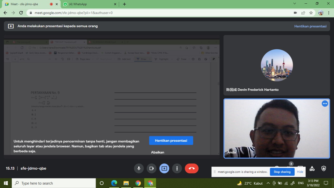Mute the microphone in Meet
This screenshot has height=188, width=334.
[139, 168]
